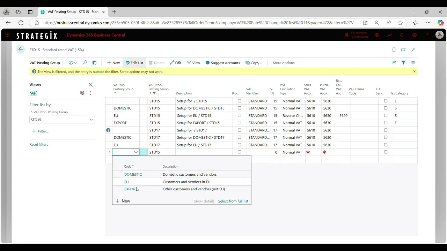The height and width of the screenshot is (251, 447).
Task: Open the STD15 filter value dropdown
Action: pyautogui.click(x=91, y=120)
